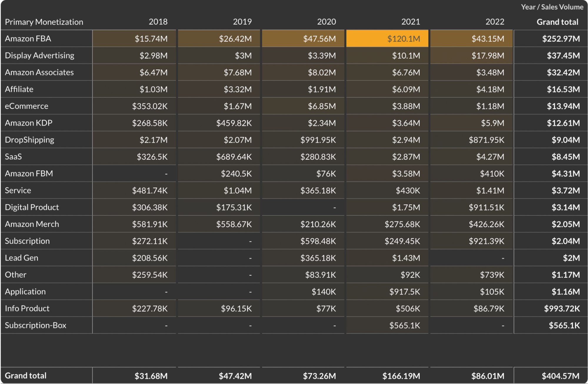Select the Info Product row label
The height and width of the screenshot is (384, 588).
[x=27, y=309]
